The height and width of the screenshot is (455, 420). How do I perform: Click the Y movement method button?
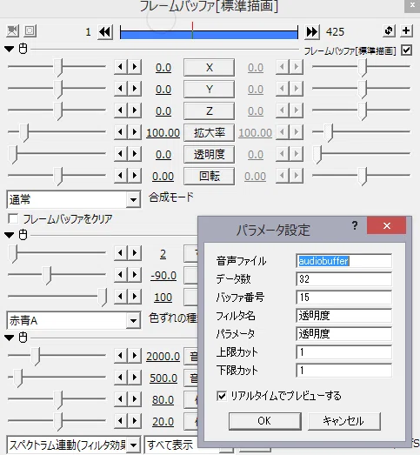pyautogui.click(x=209, y=90)
